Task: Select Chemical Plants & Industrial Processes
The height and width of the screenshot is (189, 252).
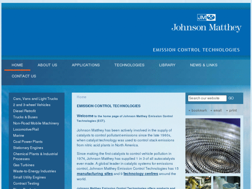Action: [35, 156]
